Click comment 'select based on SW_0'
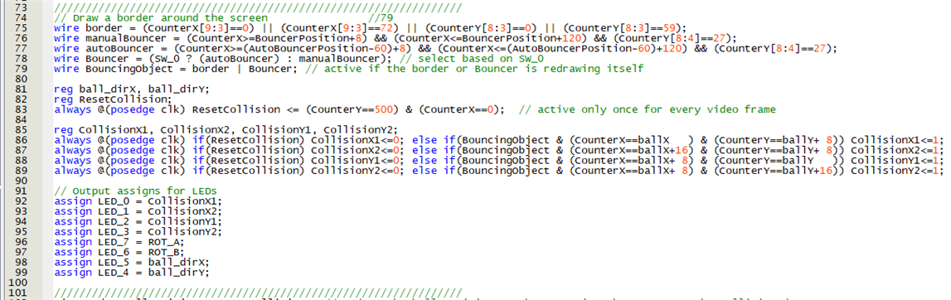951x300 pixels. click(471, 59)
